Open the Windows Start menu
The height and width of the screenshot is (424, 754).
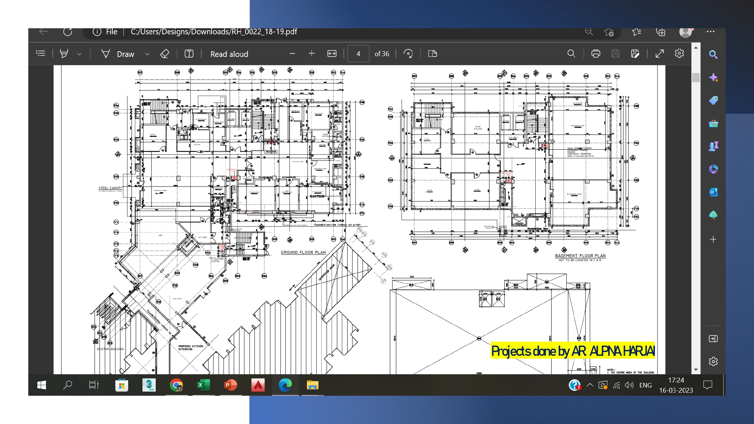click(x=41, y=385)
